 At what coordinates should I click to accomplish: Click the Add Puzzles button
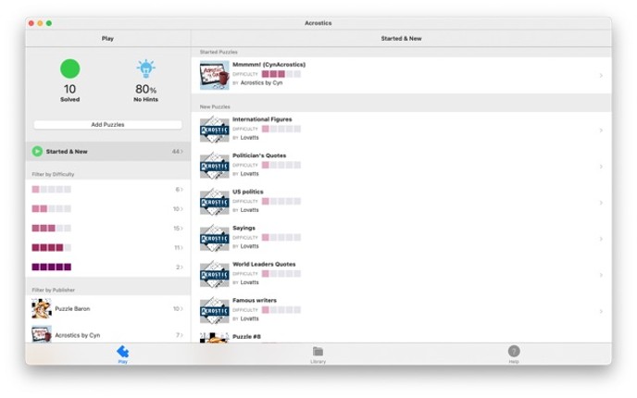(x=107, y=125)
